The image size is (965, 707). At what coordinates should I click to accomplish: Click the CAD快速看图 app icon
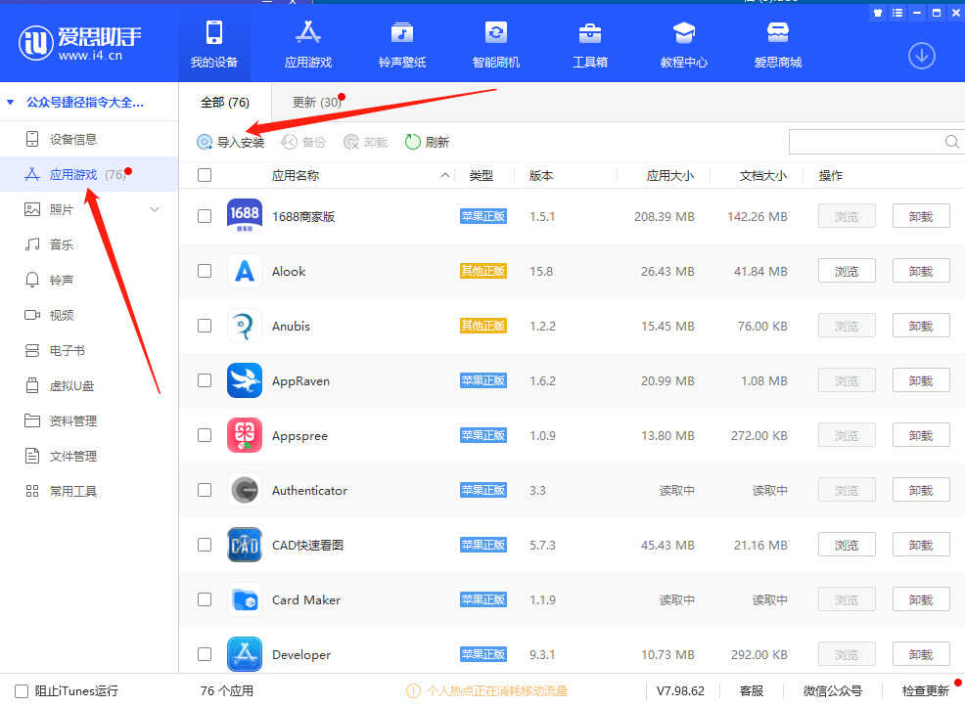[x=245, y=545]
